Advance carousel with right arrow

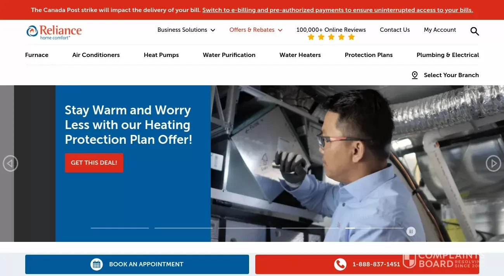[x=494, y=164]
